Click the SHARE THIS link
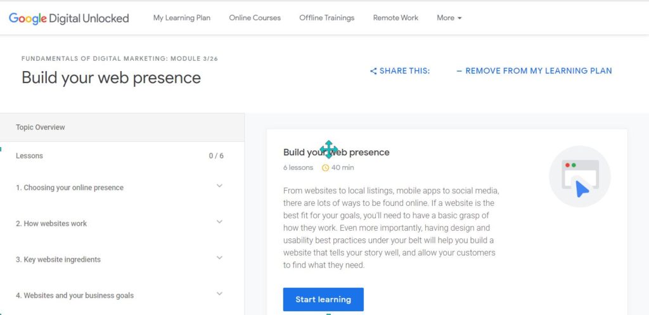649x315 pixels. [400, 71]
